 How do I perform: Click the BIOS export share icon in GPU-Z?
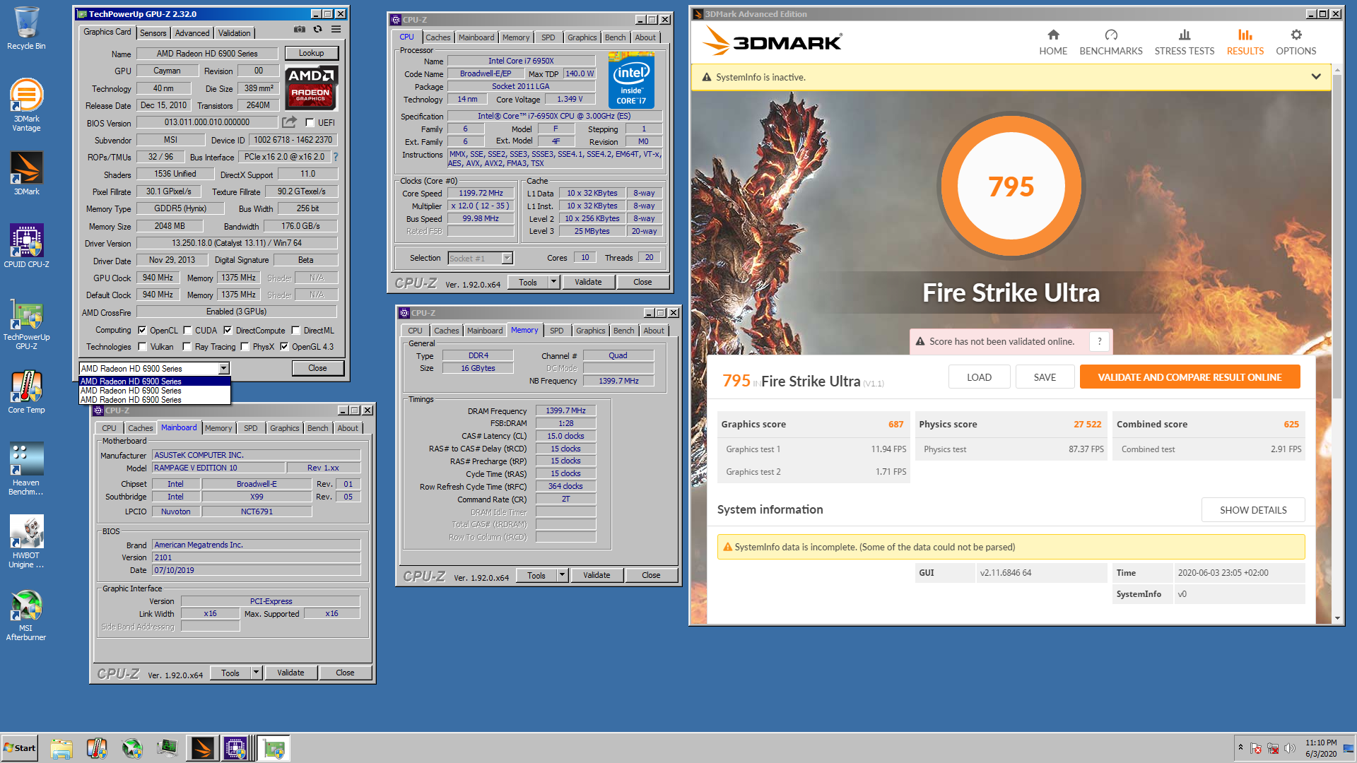[290, 122]
